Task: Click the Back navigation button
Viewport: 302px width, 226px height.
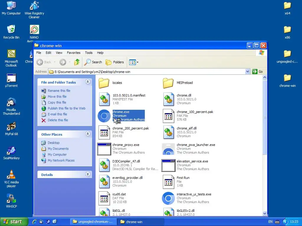Action: 44,62
